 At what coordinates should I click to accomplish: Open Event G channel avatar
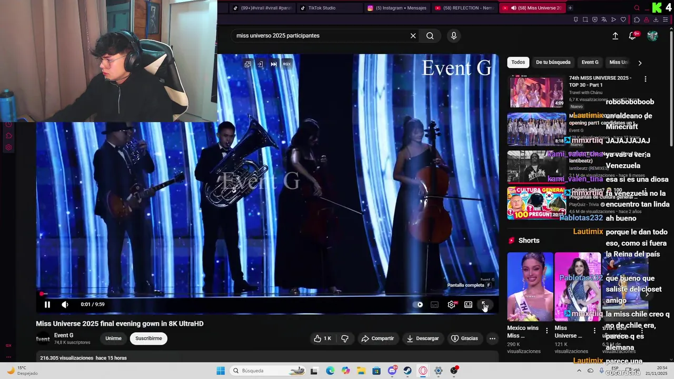click(43, 339)
